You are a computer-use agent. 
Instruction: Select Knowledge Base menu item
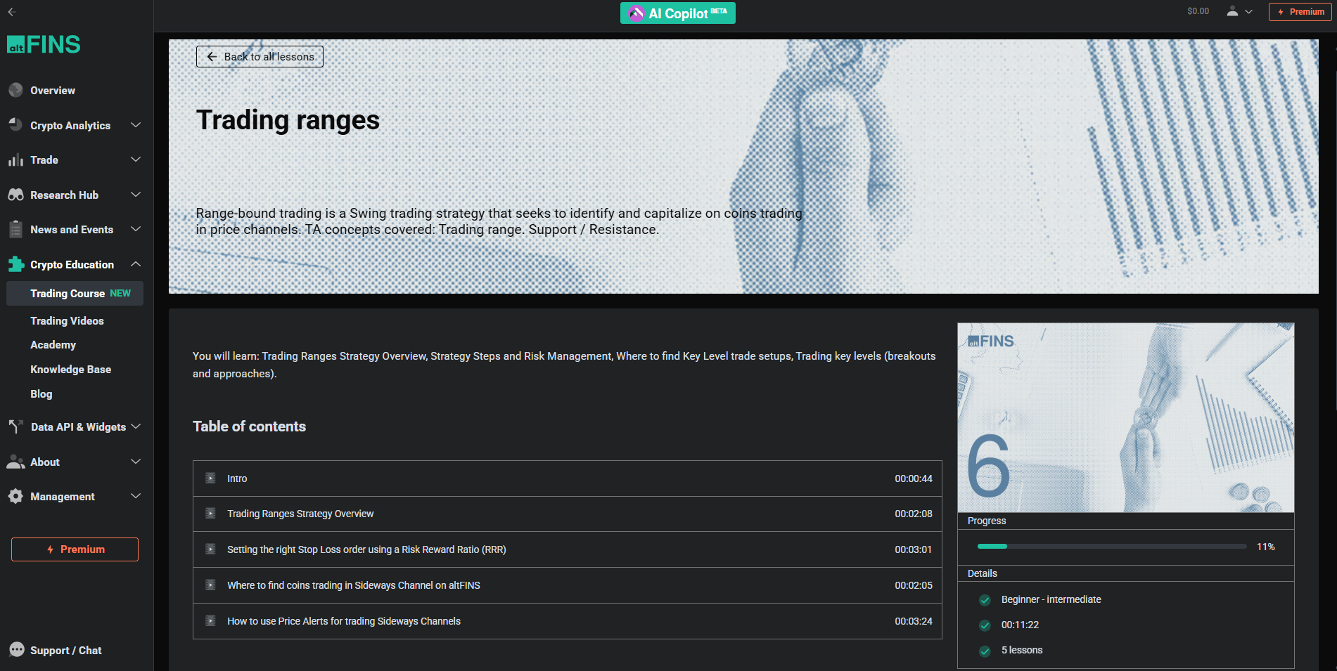point(70,370)
